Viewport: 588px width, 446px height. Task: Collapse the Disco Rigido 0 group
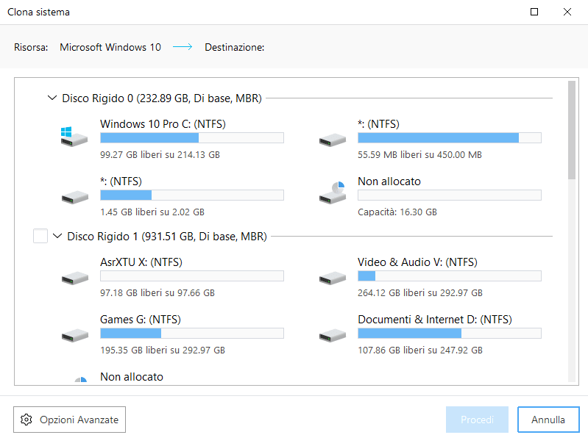coord(52,98)
